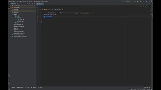Select the resources folder

click(20, 21)
